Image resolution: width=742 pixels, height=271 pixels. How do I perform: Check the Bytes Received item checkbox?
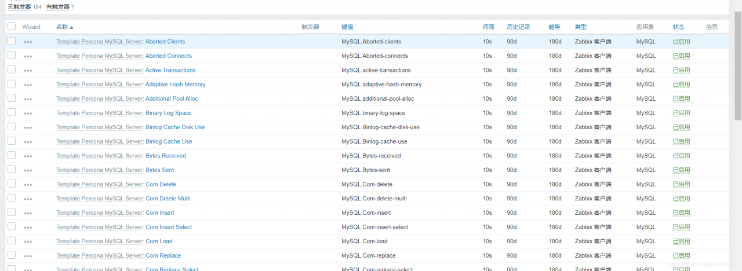[x=12, y=155]
